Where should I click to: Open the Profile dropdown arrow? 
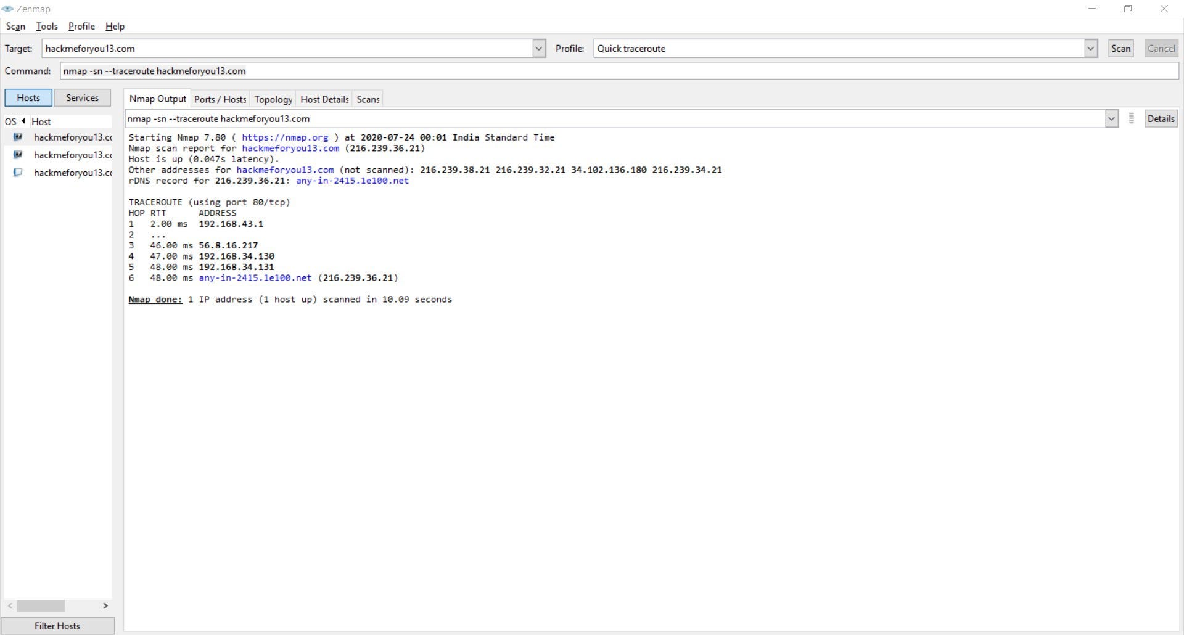[x=1090, y=48]
